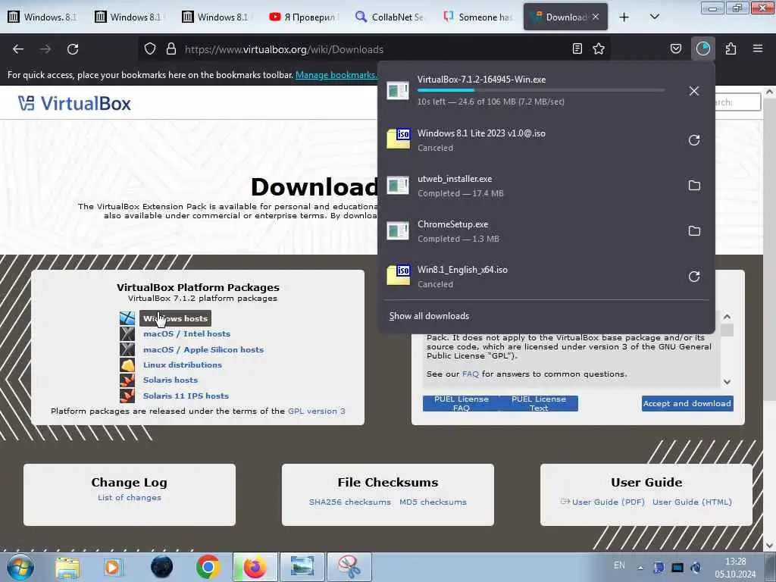The height and width of the screenshot is (582, 776).
Task: Click the URL address bar
Action: 376,49
